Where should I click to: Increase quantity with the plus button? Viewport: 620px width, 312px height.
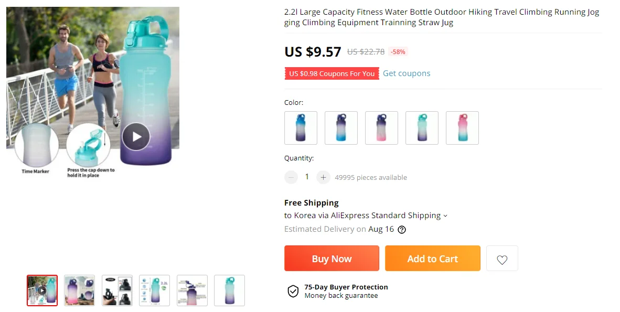323,177
